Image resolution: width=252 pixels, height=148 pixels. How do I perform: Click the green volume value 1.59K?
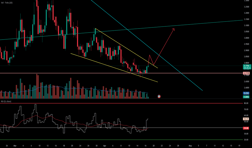coord(246,97)
